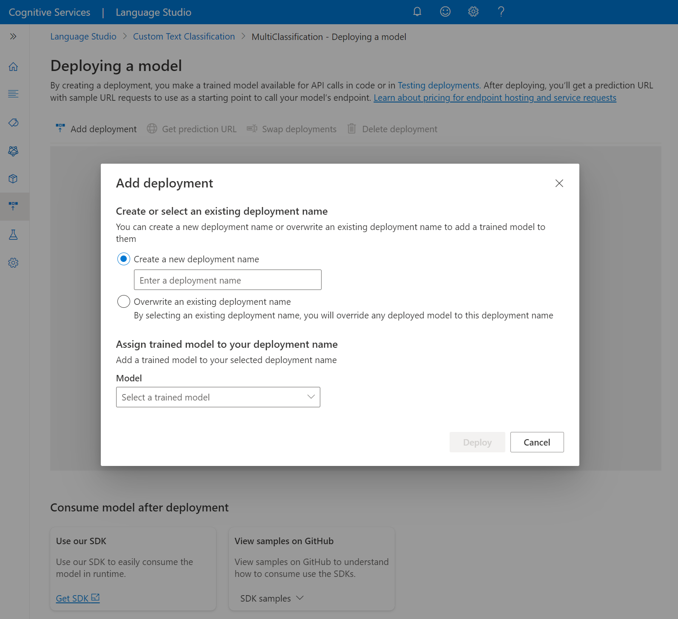The image size is (678, 619).
Task: Open the feedback smiley icon
Action: 445,12
